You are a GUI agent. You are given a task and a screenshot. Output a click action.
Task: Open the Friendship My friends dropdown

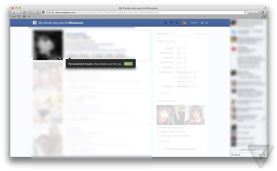click(x=184, y=86)
